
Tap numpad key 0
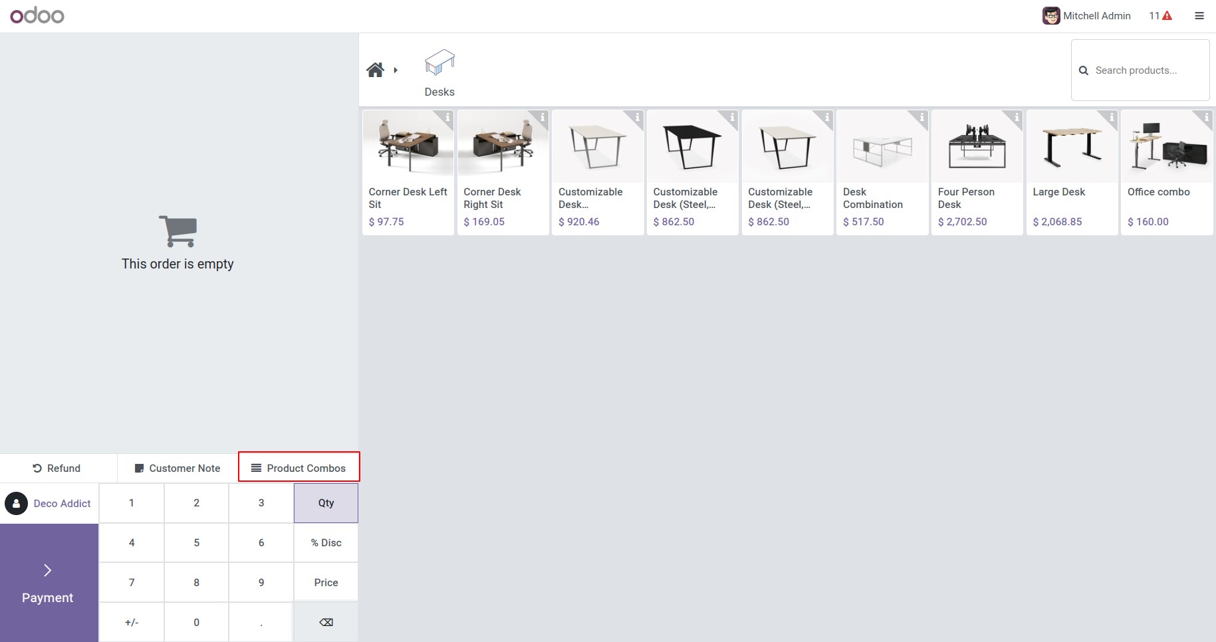(x=196, y=623)
